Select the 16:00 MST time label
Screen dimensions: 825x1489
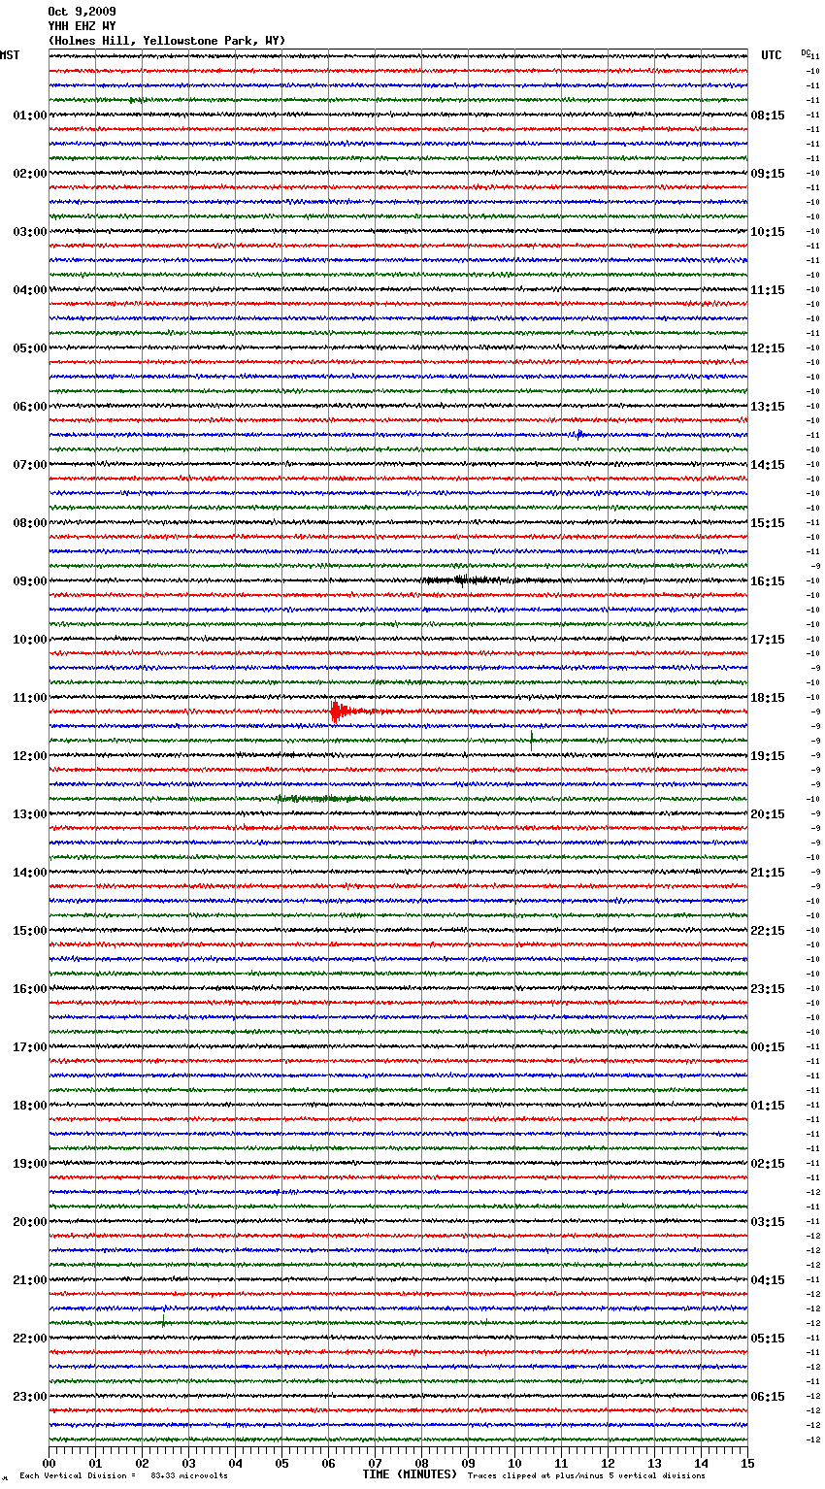[x=30, y=989]
